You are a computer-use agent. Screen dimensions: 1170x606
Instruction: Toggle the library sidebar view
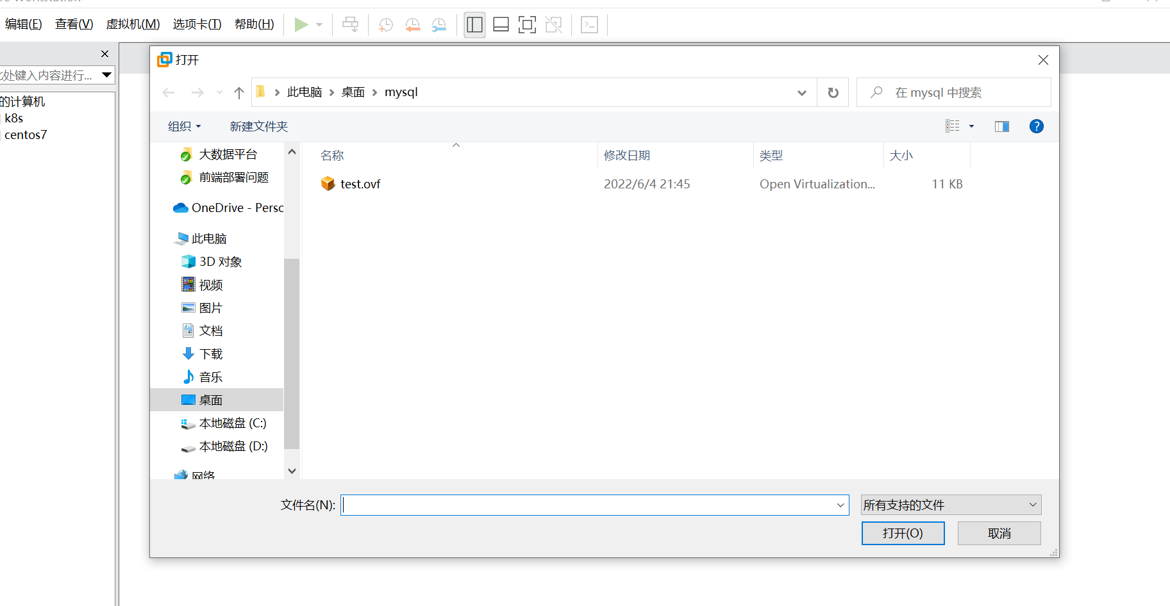click(x=474, y=25)
